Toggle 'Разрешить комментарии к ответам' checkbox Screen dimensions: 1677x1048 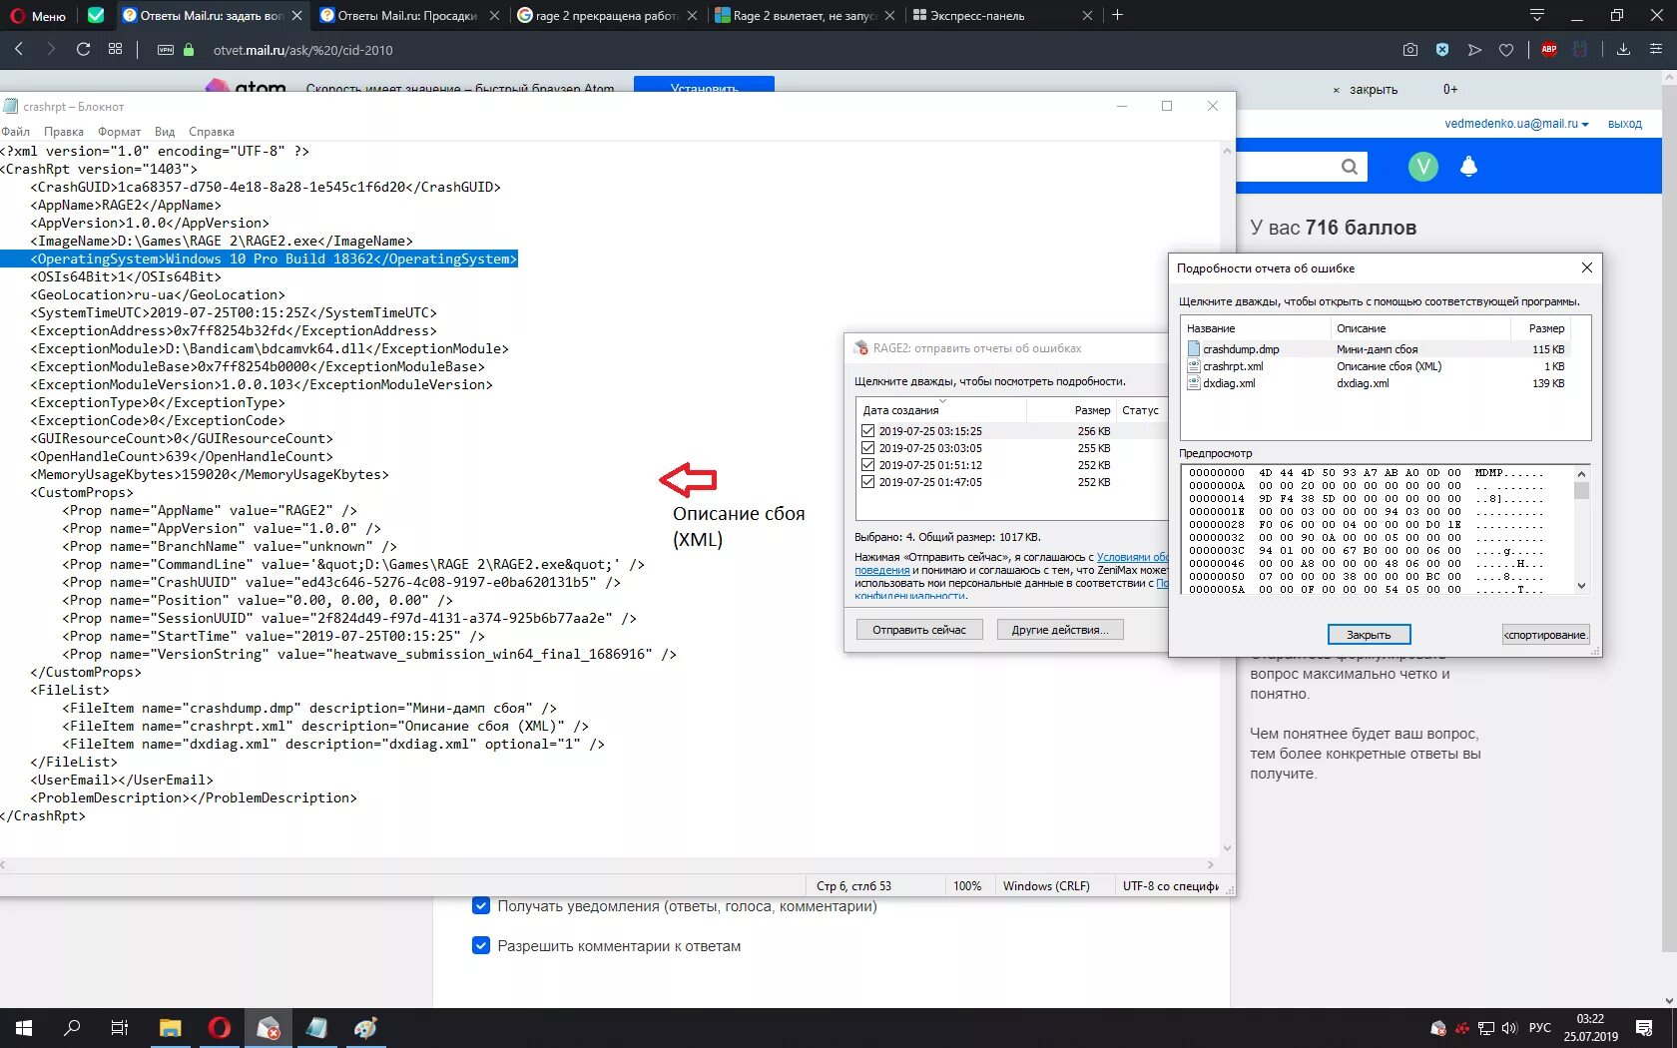coord(481,946)
